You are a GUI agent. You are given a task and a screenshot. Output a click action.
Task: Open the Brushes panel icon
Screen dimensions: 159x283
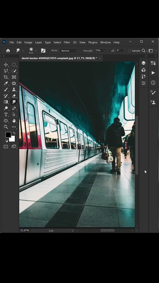(153, 92)
